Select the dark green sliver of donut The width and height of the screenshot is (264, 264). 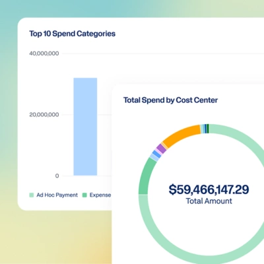208,129
